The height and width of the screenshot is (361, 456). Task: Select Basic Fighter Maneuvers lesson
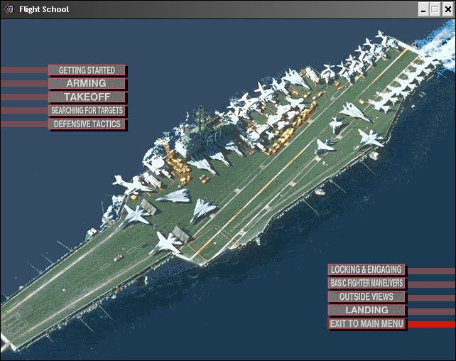click(367, 283)
